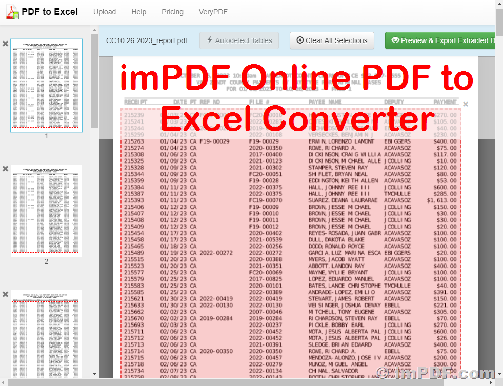Click payment amount $1,613.00
The width and height of the screenshot is (503, 386).
pos(442,200)
